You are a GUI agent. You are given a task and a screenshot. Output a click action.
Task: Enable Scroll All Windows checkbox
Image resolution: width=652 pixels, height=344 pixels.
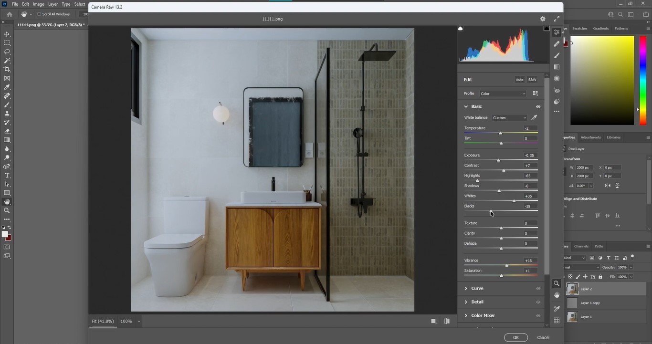coord(39,14)
